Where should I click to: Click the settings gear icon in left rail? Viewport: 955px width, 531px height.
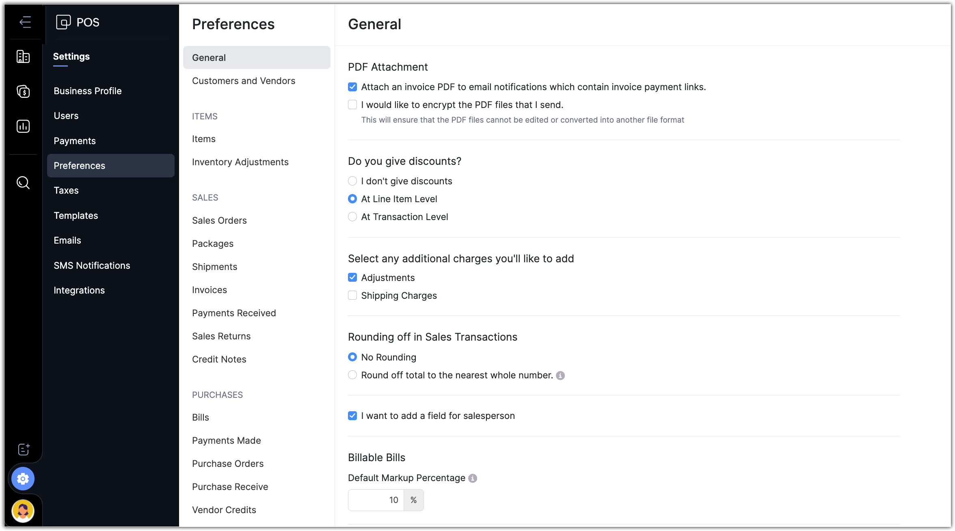23,479
